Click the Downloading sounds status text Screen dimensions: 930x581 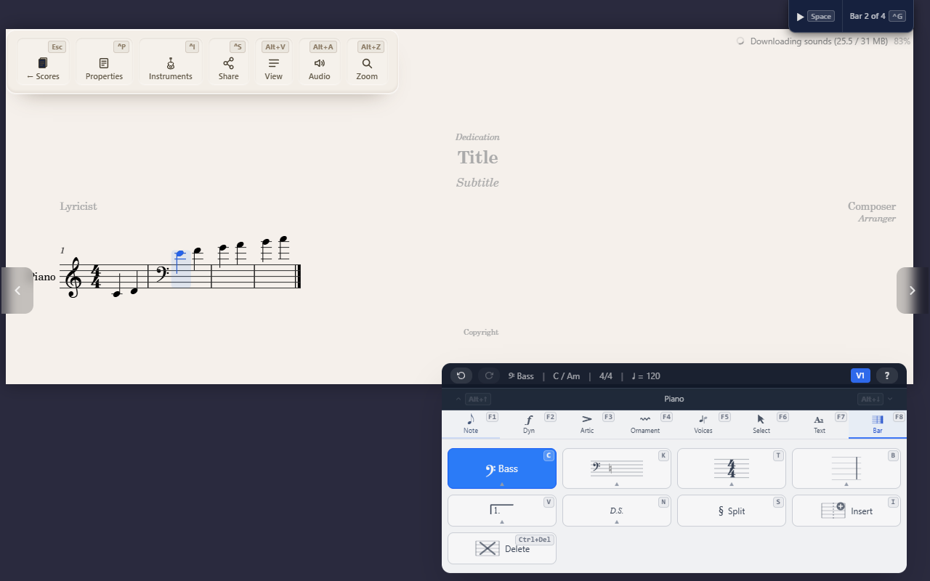pyautogui.click(x=819, y=41)
